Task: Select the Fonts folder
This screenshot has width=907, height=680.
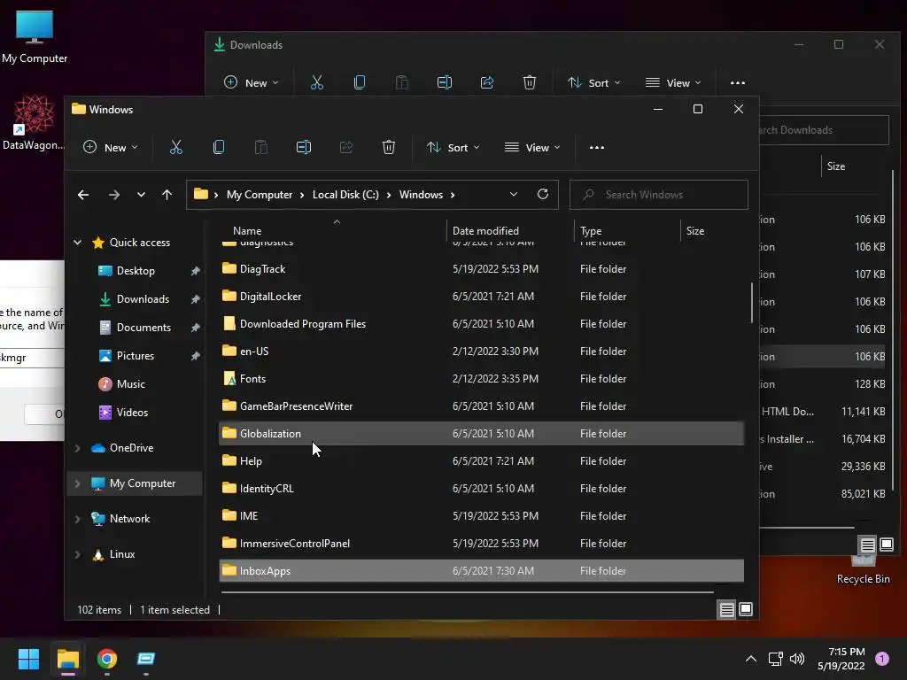Action: coord(481,379)
